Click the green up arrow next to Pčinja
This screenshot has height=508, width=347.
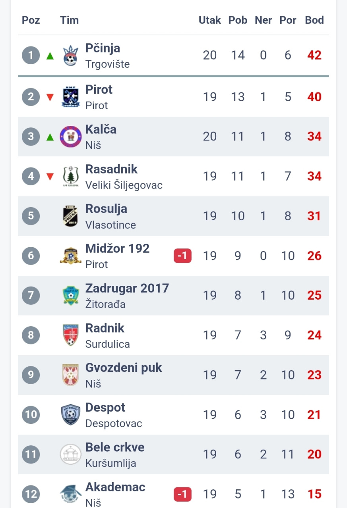(x=50, y=56)
